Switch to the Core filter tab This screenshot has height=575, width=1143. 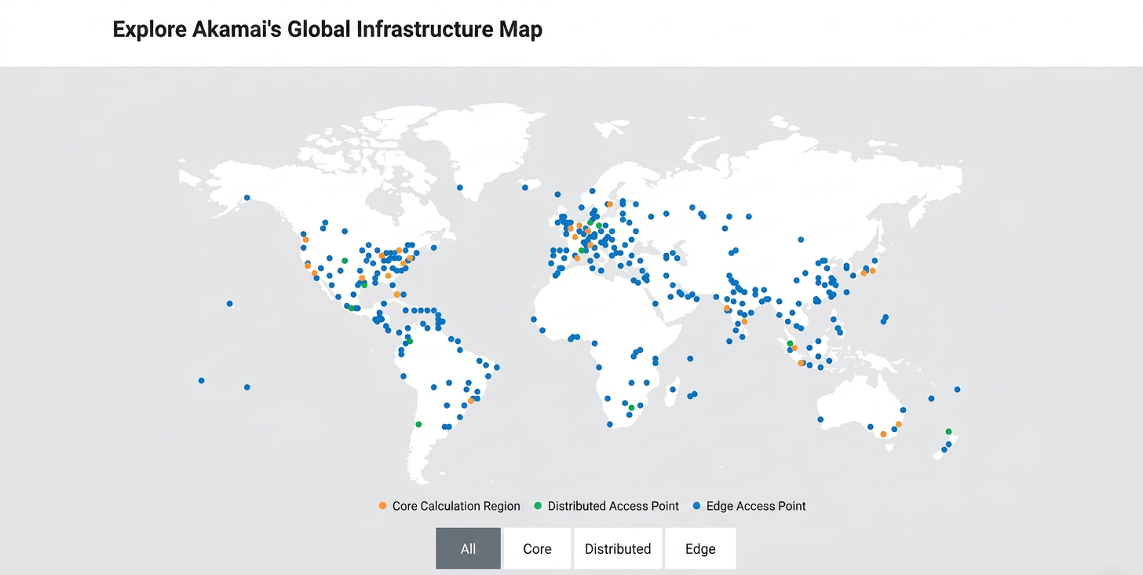(x=537, y=548)
